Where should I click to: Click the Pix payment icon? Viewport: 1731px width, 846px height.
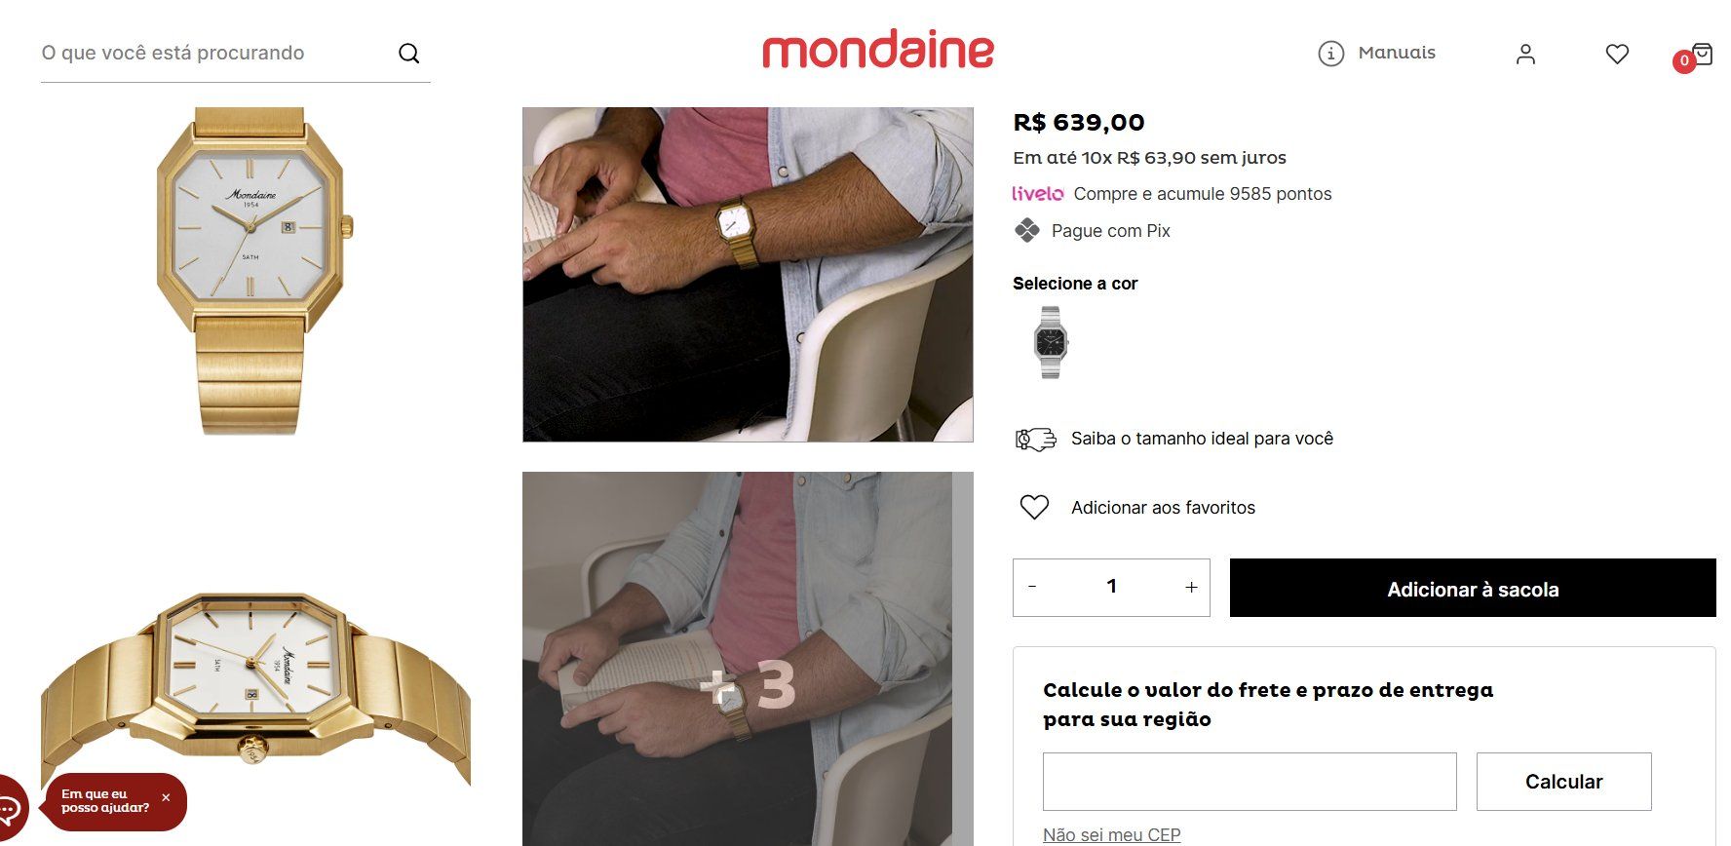[1027, 231]
